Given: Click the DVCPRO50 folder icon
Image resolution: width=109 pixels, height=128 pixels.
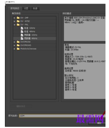Looking at the screenshot, I should tap(18, 42).
